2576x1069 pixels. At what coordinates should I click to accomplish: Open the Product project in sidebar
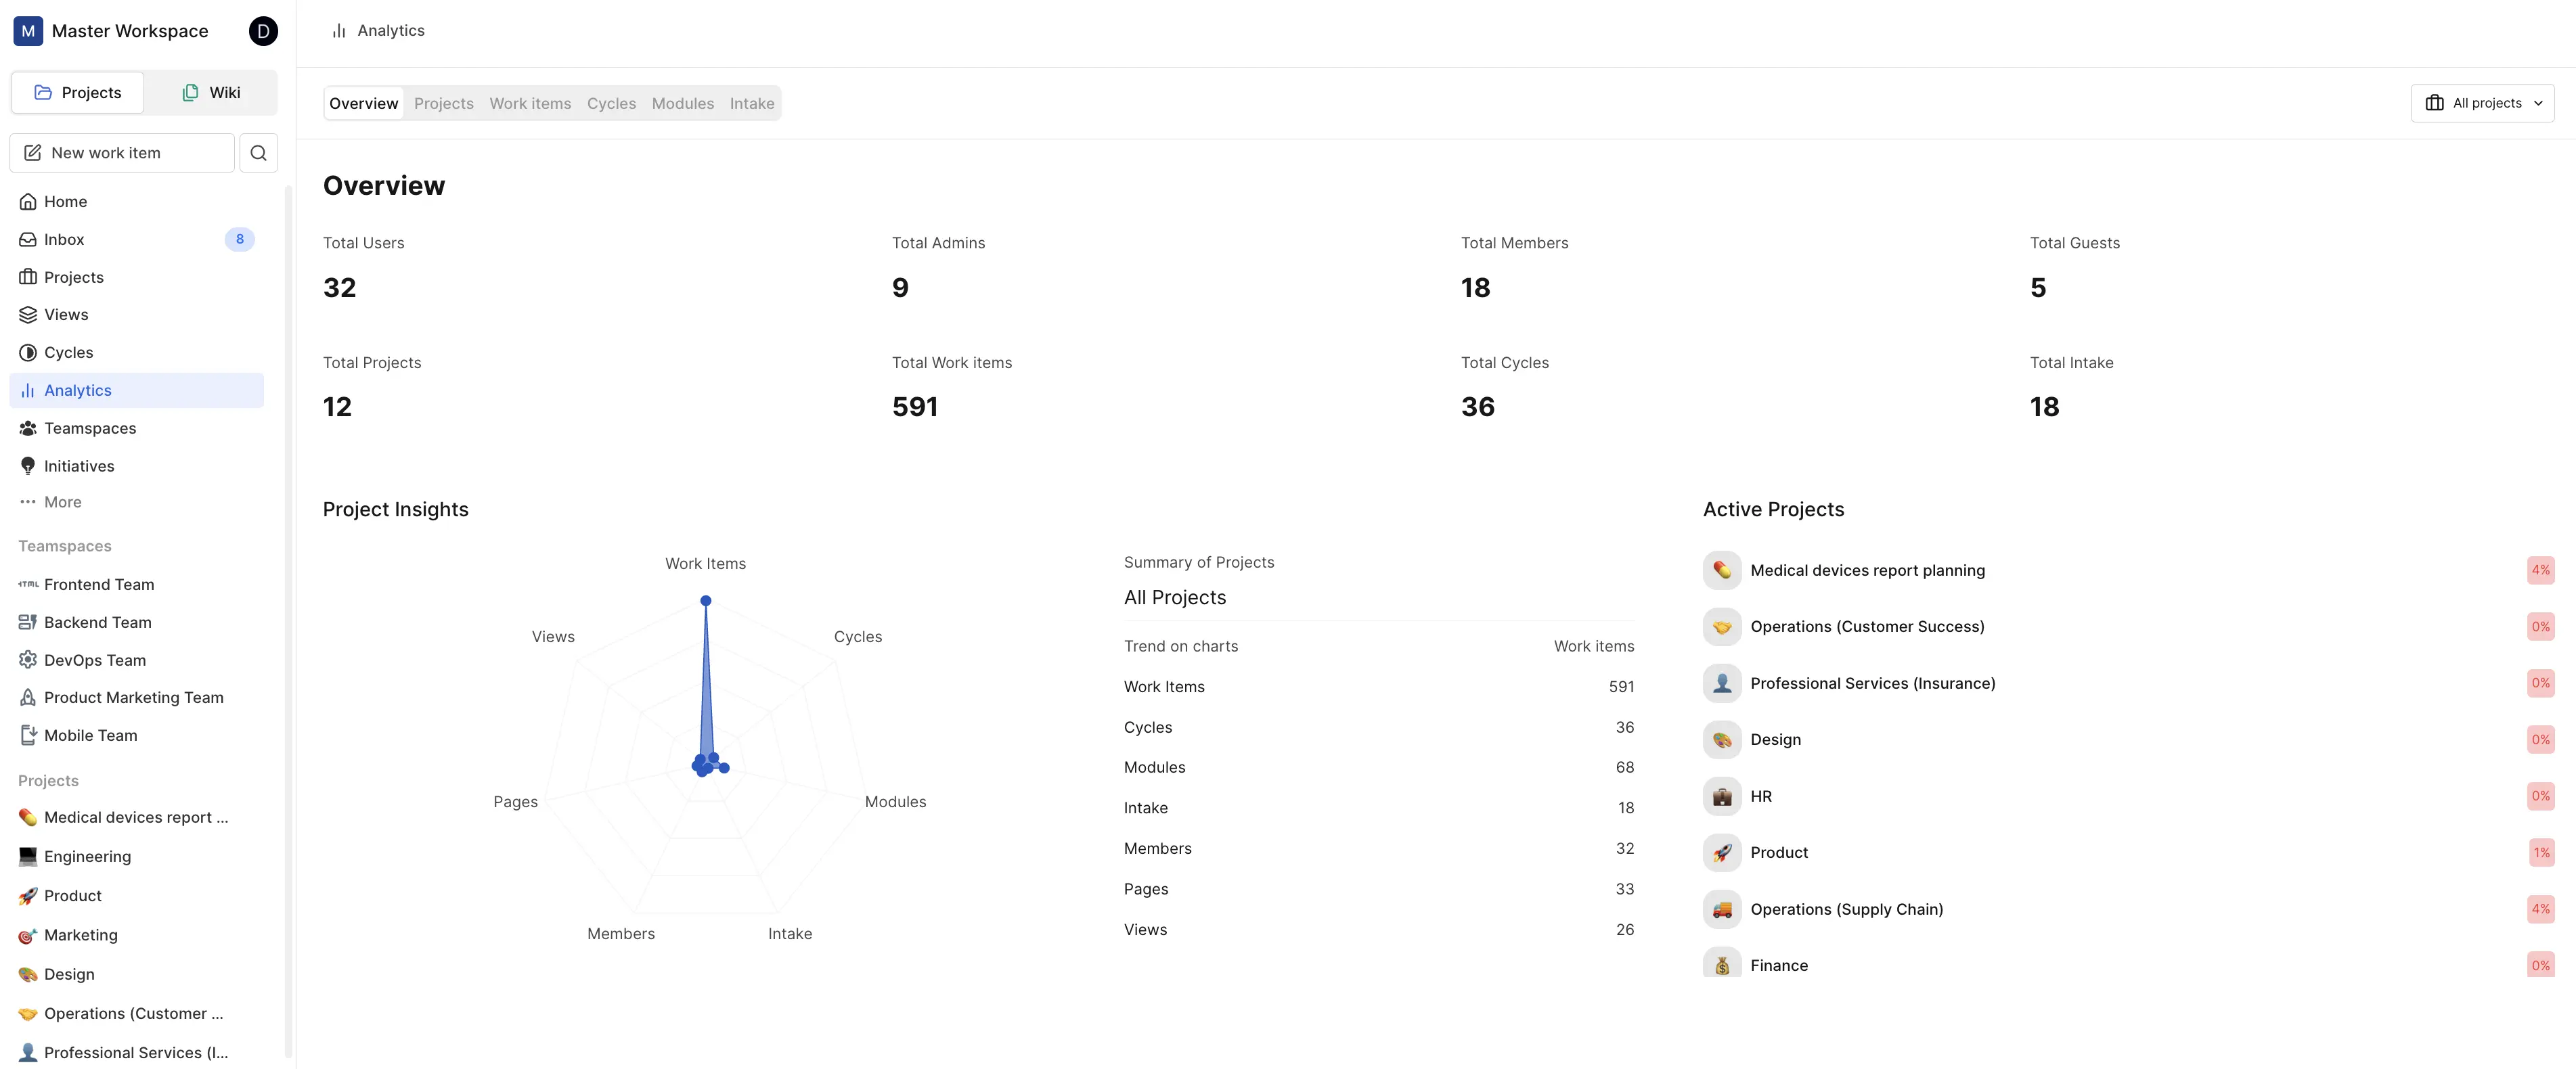pos(136,896)
